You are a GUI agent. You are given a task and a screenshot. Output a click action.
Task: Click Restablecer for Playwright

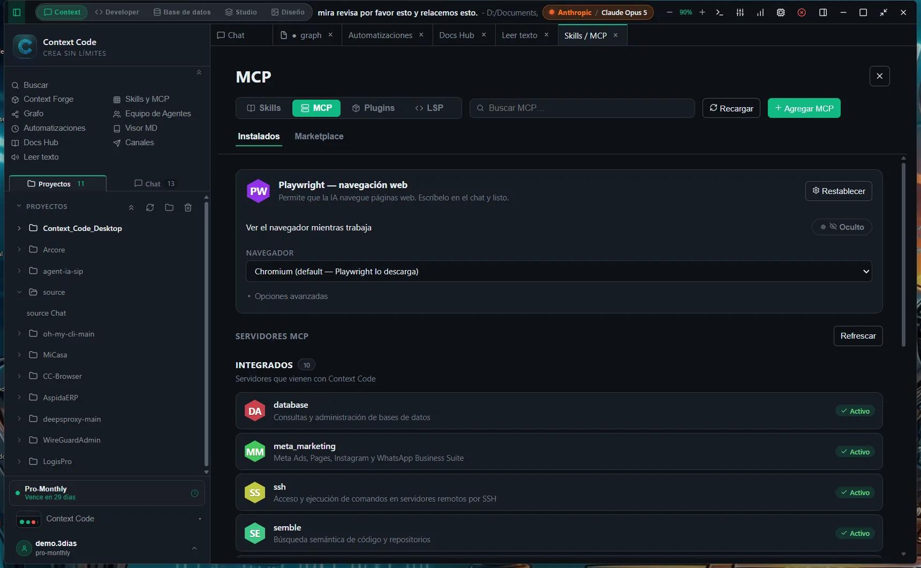(x=839, y=191)
